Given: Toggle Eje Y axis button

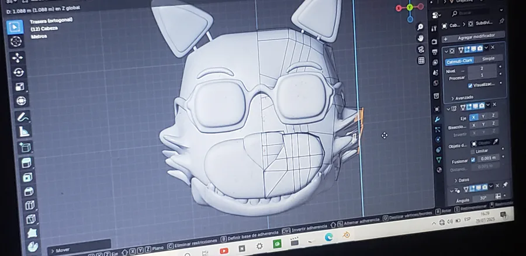Looking at the screenshot, I should (483, 116).
